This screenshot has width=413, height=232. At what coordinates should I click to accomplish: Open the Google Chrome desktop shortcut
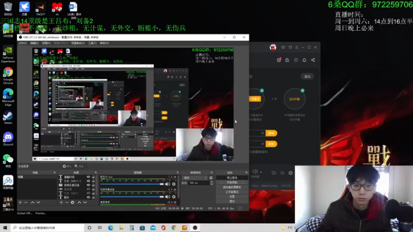pyautogui.click(x=8, y=76)
